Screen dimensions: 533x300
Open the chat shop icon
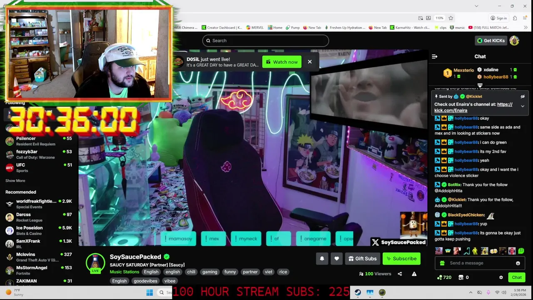point(461,277)
